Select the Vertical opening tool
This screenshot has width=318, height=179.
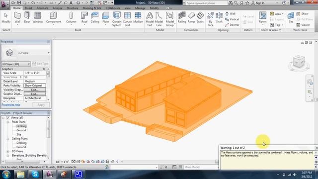point(232,19)
